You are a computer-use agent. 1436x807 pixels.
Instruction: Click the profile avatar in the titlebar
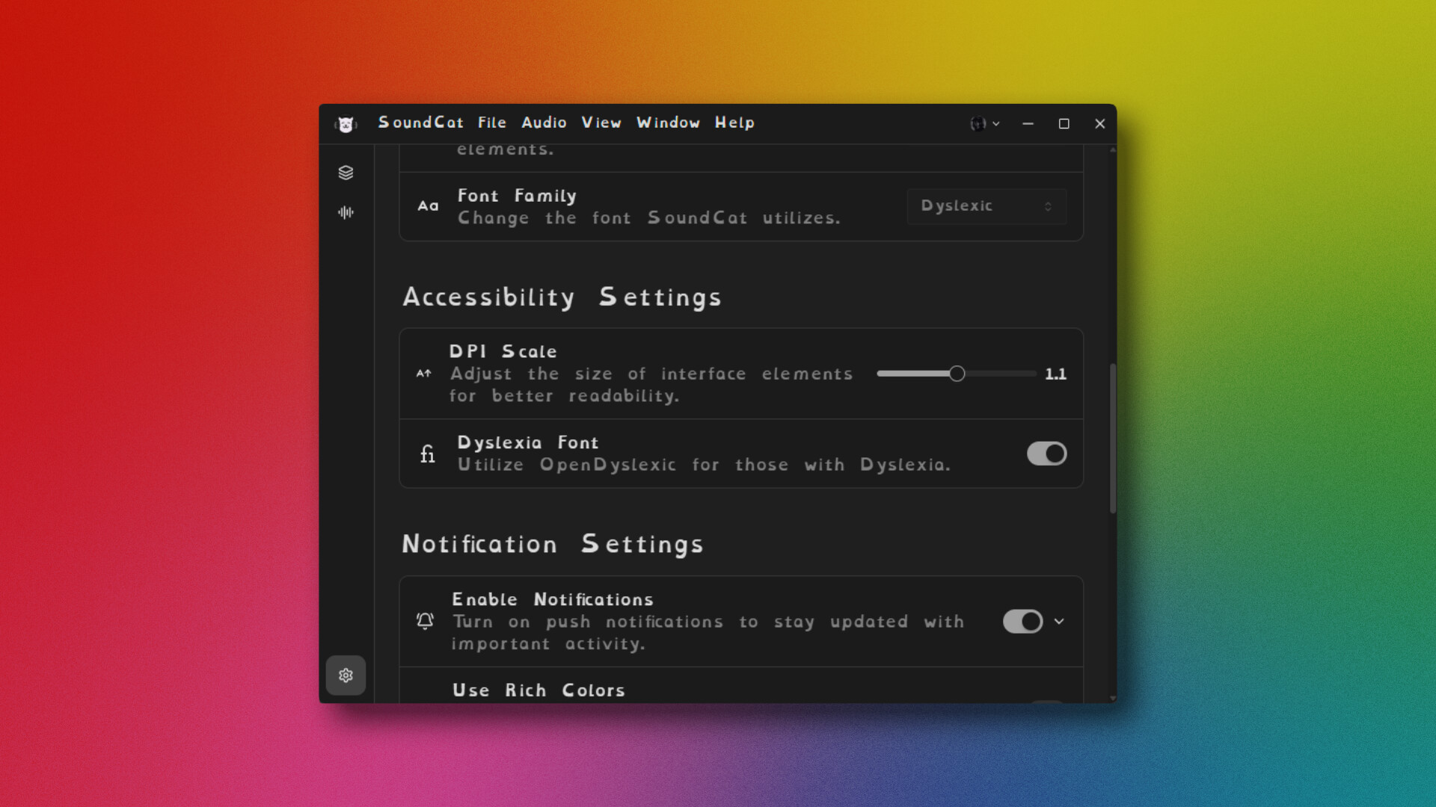(978, 123)
